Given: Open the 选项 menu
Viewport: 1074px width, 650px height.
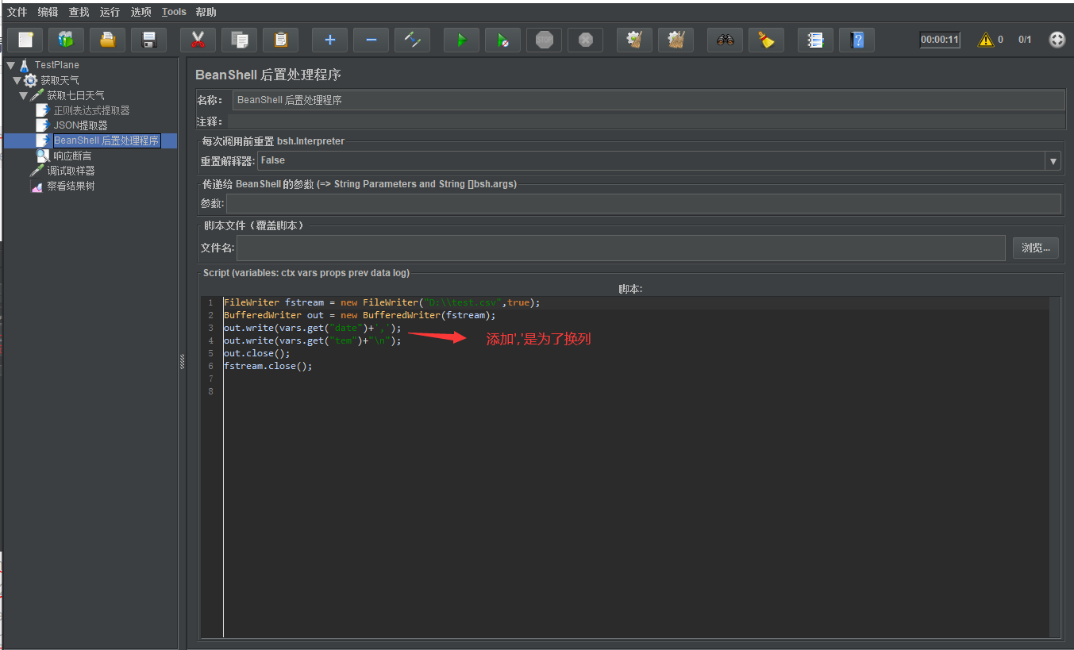Looking at the screenshot, I should pos(141,12).
